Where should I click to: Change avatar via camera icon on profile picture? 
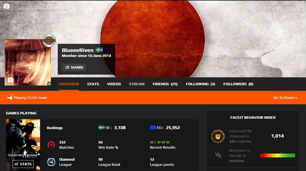click(x=11, y=80)
